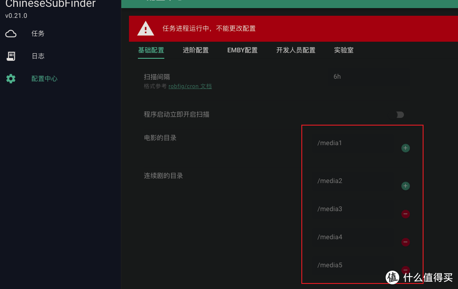Viewport: 458px width, 289px height.
Task: Open the 开发人员配置 tab
Action: 295,50
